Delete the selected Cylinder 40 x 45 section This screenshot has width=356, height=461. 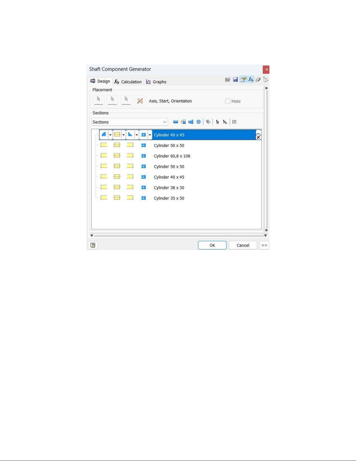(x=258, y=138)
